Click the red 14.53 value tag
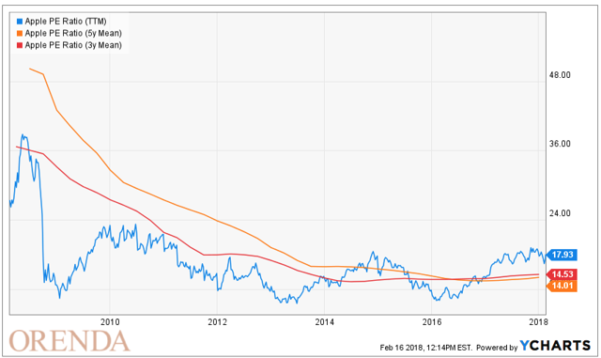The height and width of the screenshot is (358, 601). click(562, 274)
